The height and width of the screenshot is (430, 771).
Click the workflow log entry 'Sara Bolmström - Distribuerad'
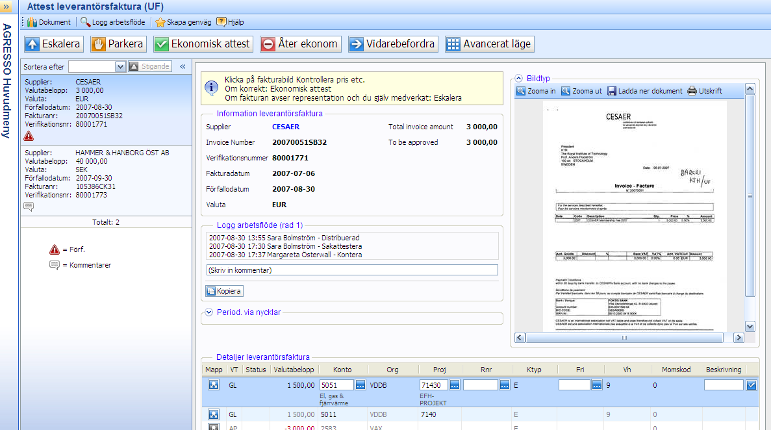coord(284,238)
